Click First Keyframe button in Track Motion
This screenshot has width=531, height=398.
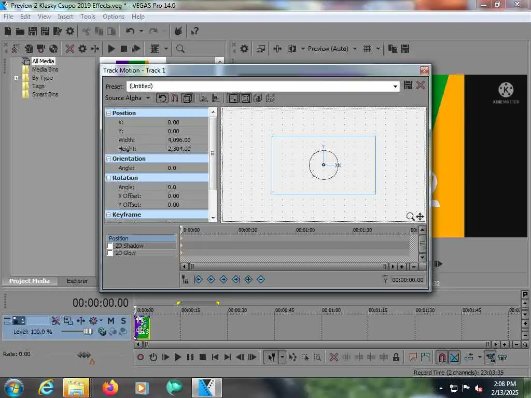pyautogui.click(x=199, y=279)
